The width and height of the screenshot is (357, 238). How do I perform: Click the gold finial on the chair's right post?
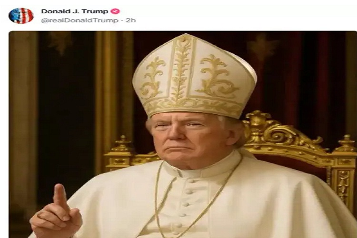click(x=347, y=143)
